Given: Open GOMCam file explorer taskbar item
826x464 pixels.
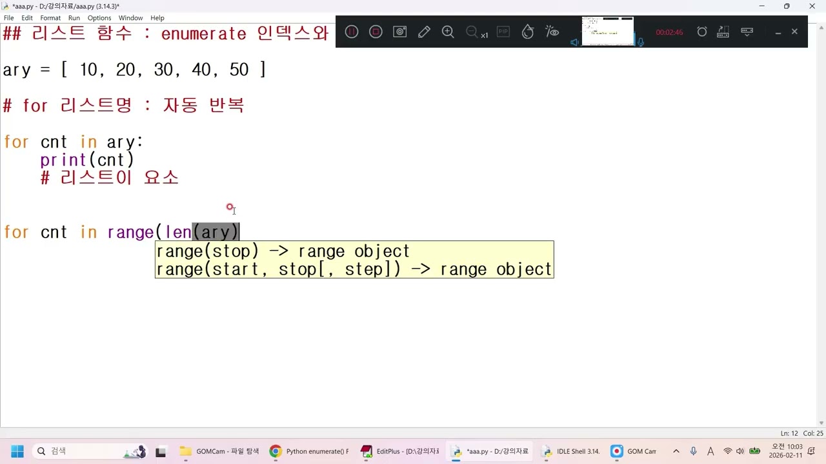Looking at the screenshot, I should (220, 451).
